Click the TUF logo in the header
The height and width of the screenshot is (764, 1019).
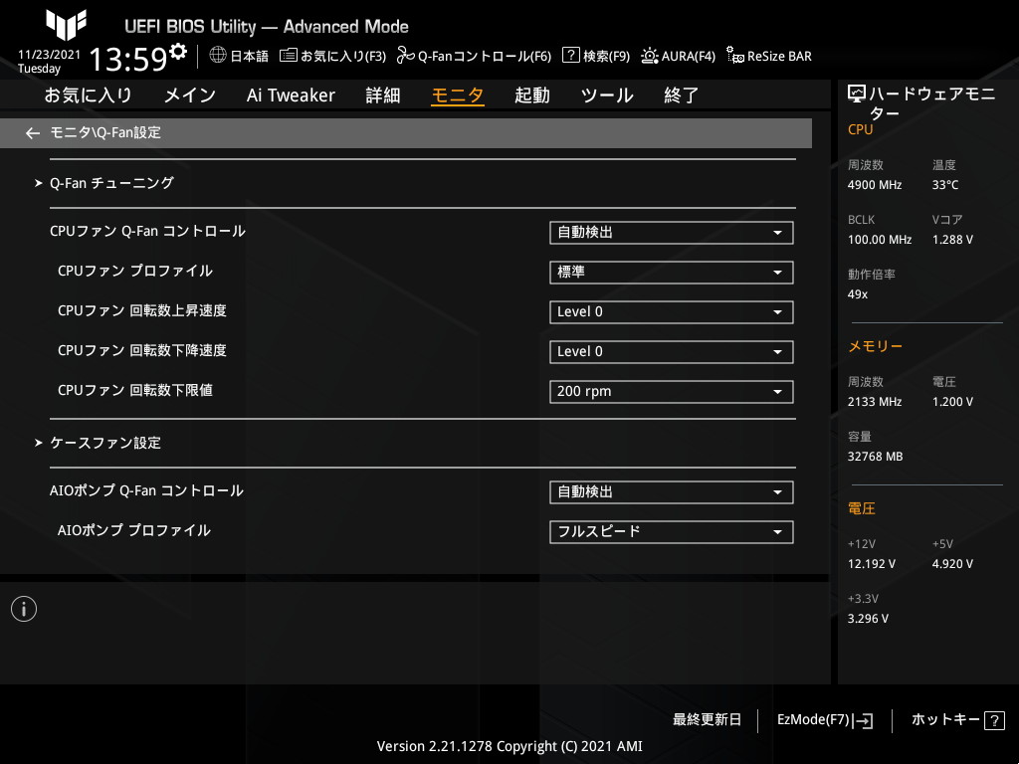tap(67, 25)
